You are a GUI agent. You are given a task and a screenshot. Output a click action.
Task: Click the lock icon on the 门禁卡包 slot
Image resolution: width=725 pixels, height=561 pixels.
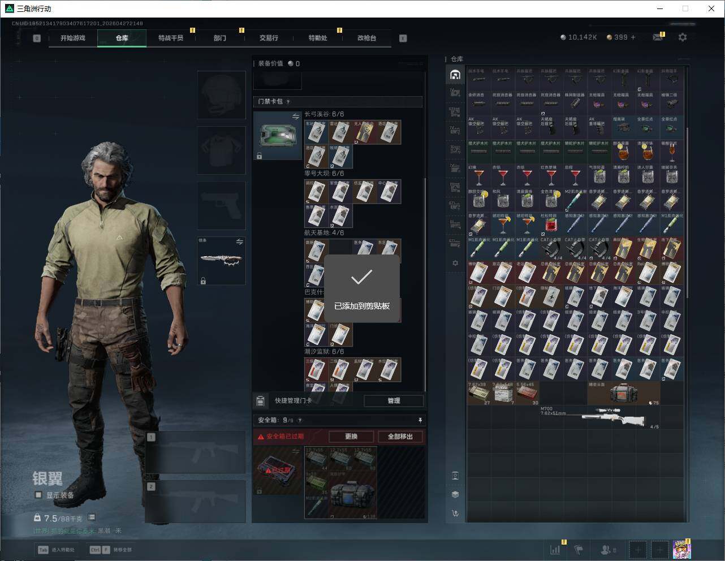click(x=259, y=156)
